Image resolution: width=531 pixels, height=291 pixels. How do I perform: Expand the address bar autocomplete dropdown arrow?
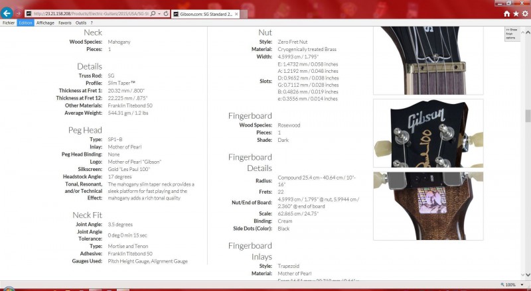(159, 13)
